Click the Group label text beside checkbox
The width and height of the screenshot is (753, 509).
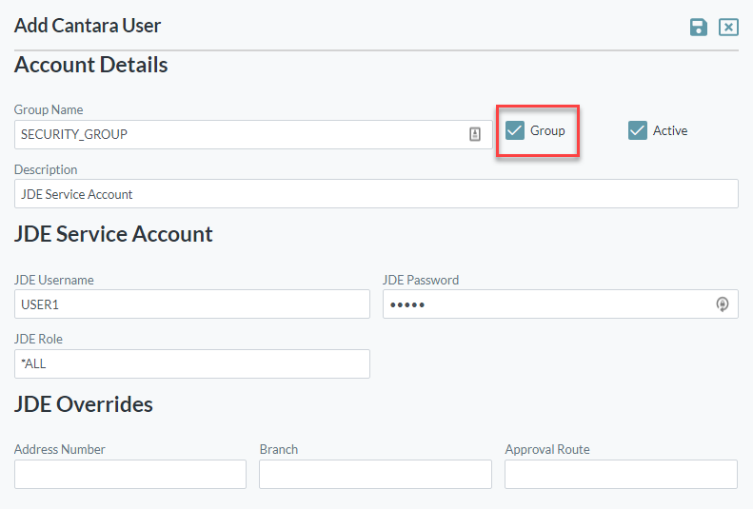[x=547, y=130]
